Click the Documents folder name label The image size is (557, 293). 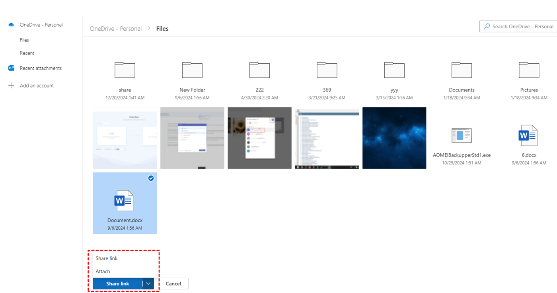pos(462,90)
